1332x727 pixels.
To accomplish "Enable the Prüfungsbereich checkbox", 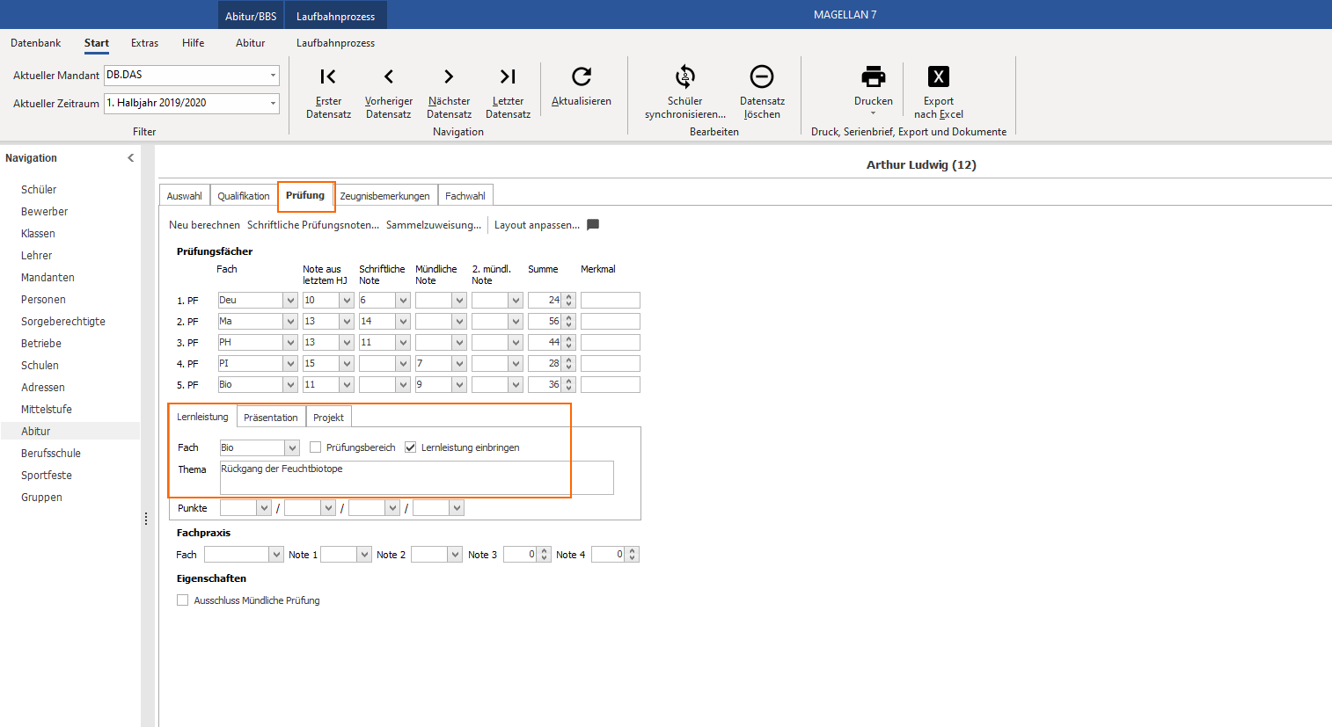I will point(316,447).
